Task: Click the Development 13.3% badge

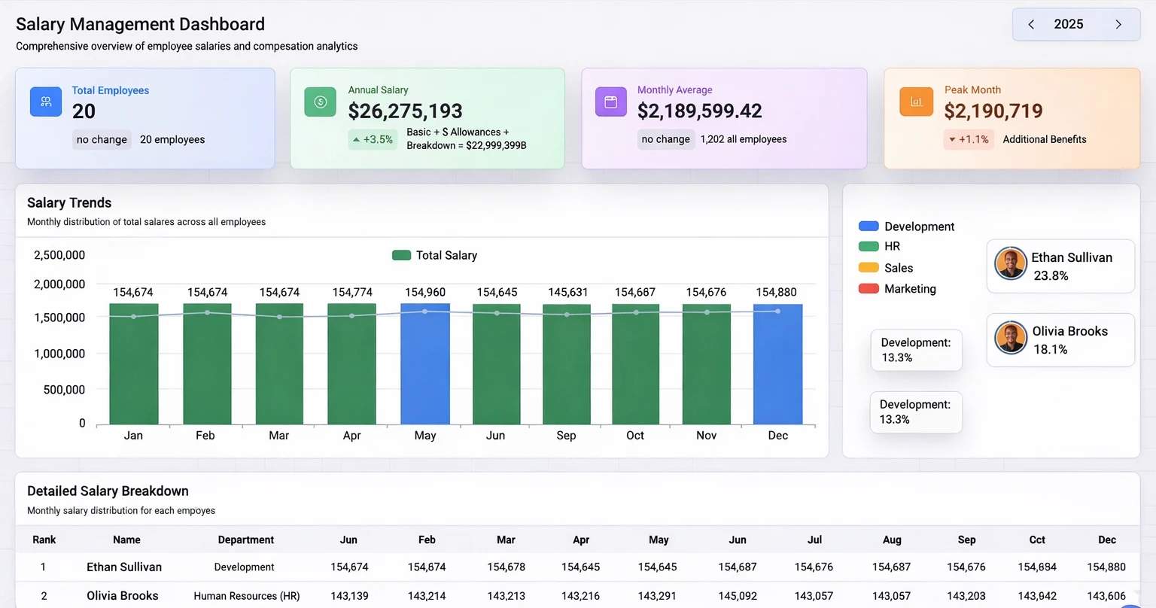Action: point(916,350)
